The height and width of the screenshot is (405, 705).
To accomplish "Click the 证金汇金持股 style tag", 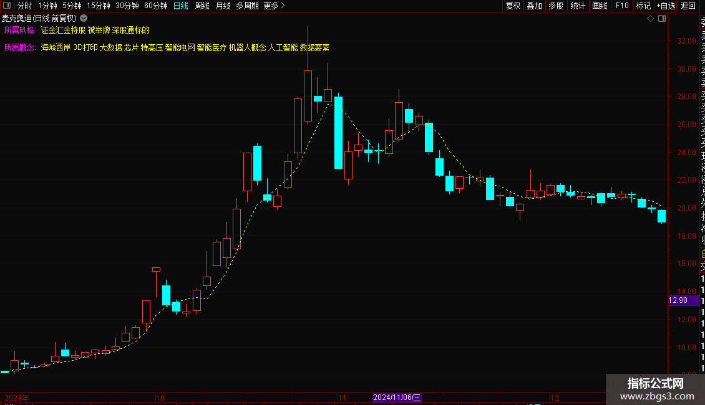I will tap(63, 30).
